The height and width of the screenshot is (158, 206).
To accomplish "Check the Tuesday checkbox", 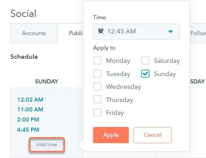I will click(97, 74).
